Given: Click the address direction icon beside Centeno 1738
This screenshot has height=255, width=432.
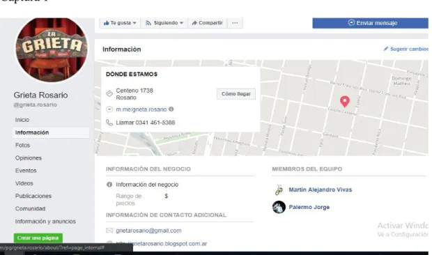Looking at the screenshot, I should 109,93.
